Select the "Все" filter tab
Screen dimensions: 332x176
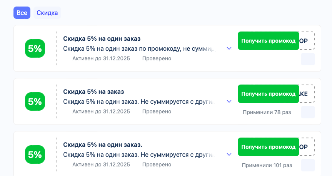(22, 13)
